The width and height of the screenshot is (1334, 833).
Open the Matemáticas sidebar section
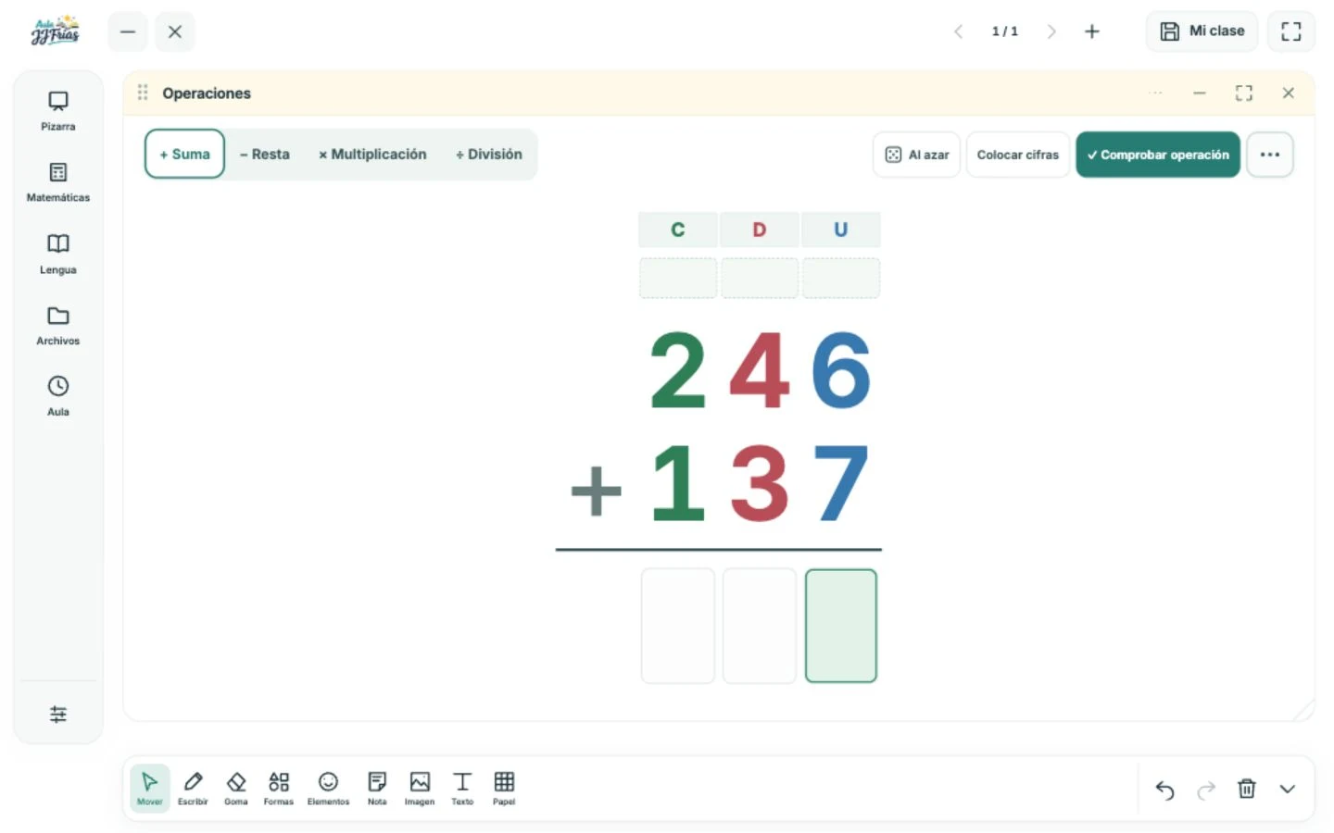tap(57, 182)
